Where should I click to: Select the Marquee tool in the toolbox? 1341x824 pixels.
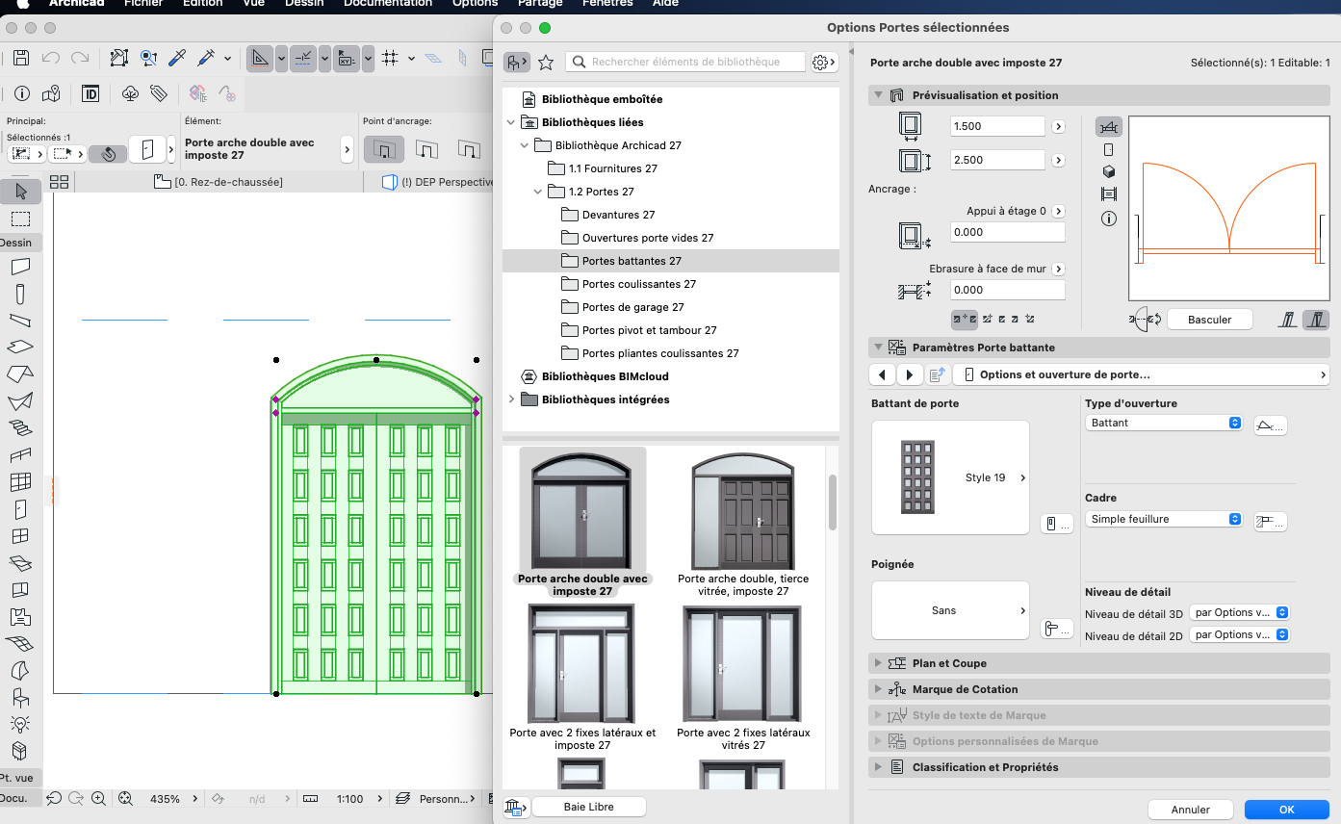tap(20, 219)
